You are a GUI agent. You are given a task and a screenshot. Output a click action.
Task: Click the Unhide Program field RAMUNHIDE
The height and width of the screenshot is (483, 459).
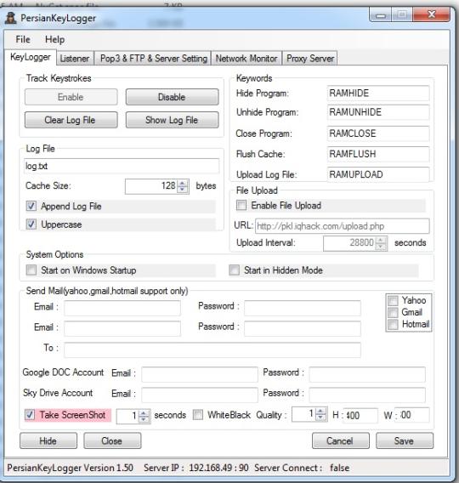378,112
